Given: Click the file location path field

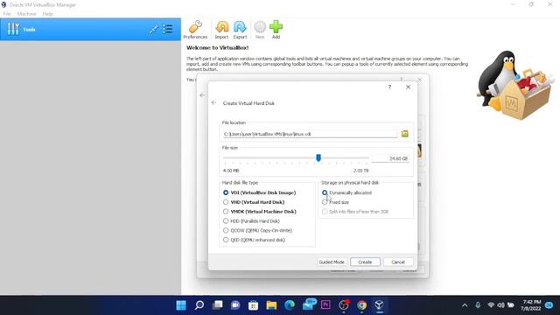Looking at the screenshot, I should (310, 134).
